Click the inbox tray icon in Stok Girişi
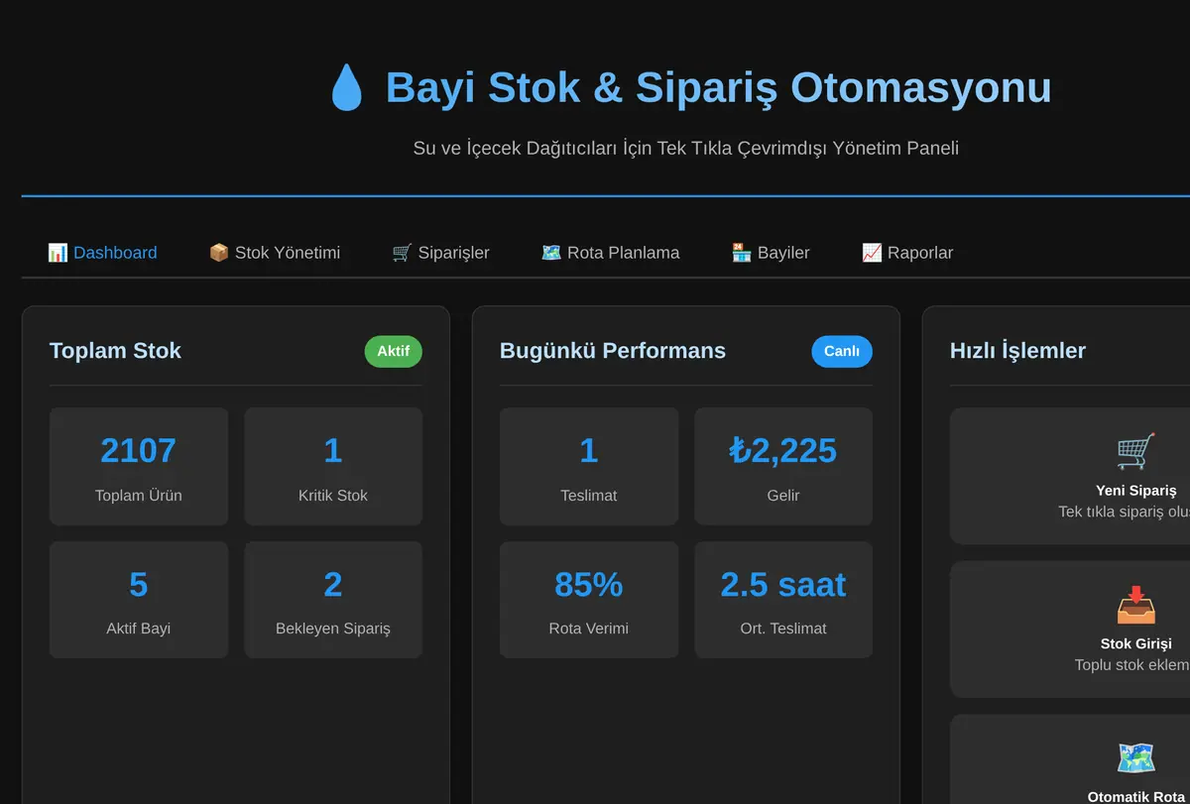 (1135, 605)
